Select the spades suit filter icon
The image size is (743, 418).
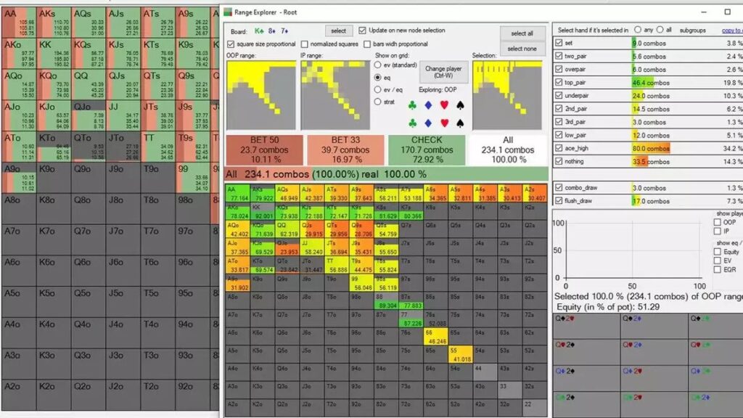[x=460, y=104]
